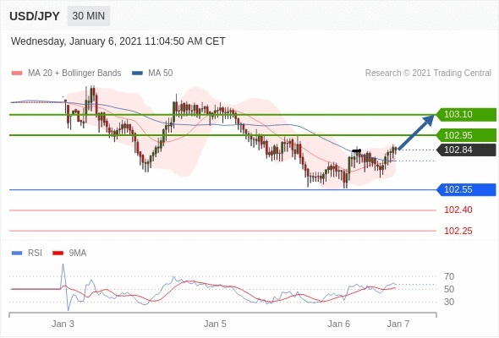Click the black marker on the chart

tap(356, 150)
